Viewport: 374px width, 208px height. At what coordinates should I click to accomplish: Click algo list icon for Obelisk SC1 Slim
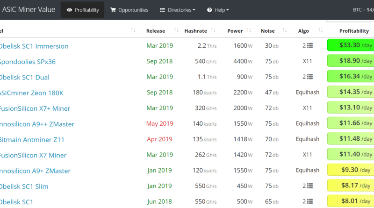click(x=310, y=186)
